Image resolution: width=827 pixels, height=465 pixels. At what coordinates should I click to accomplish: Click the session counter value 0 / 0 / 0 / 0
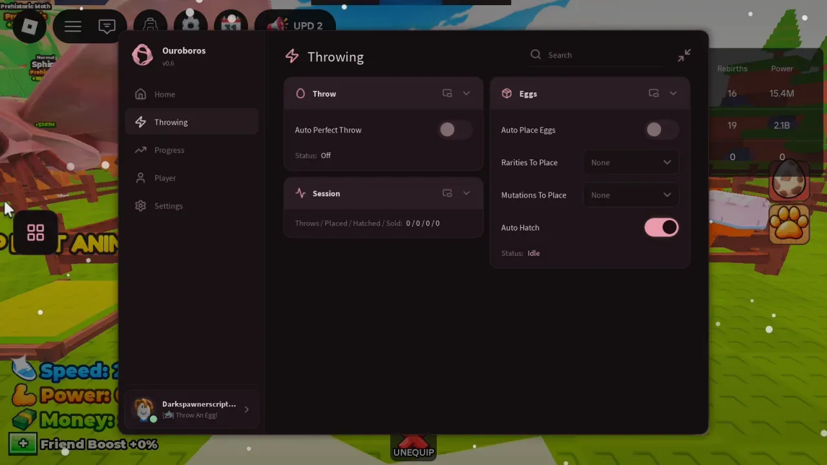click(x=423, y=223)
